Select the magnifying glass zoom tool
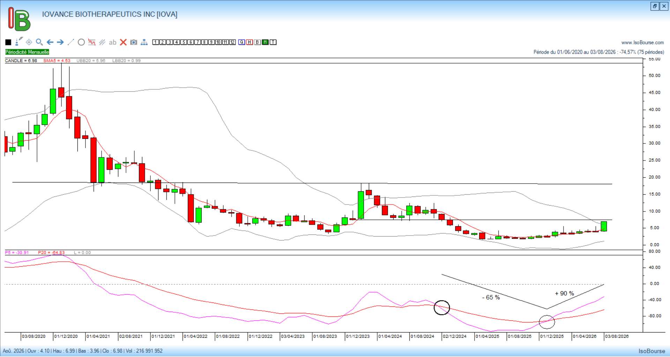 pyautogui.click(x=39, y=42)
